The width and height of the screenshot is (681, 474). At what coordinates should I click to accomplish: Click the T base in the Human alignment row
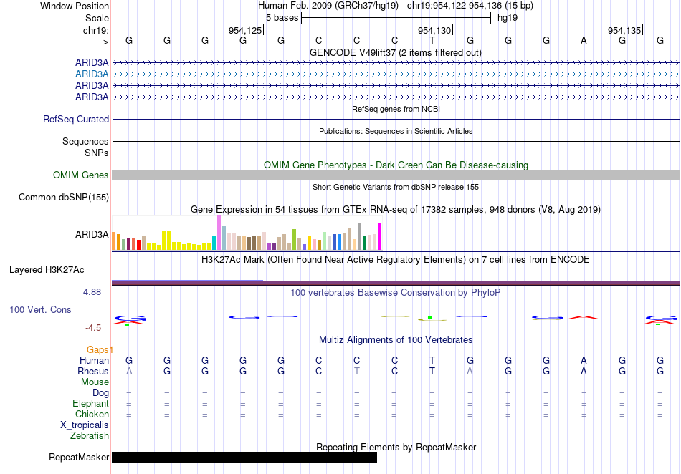[432, 360]
